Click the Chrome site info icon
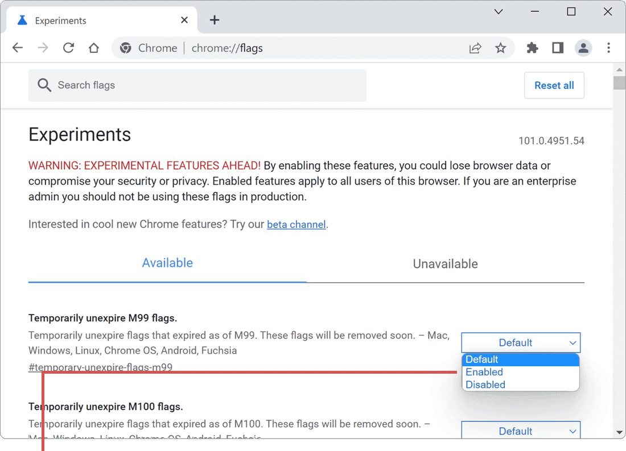 click(126, 48)
